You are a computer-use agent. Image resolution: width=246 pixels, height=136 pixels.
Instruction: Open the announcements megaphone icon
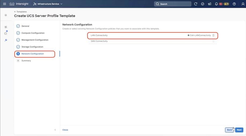point(209,4)
